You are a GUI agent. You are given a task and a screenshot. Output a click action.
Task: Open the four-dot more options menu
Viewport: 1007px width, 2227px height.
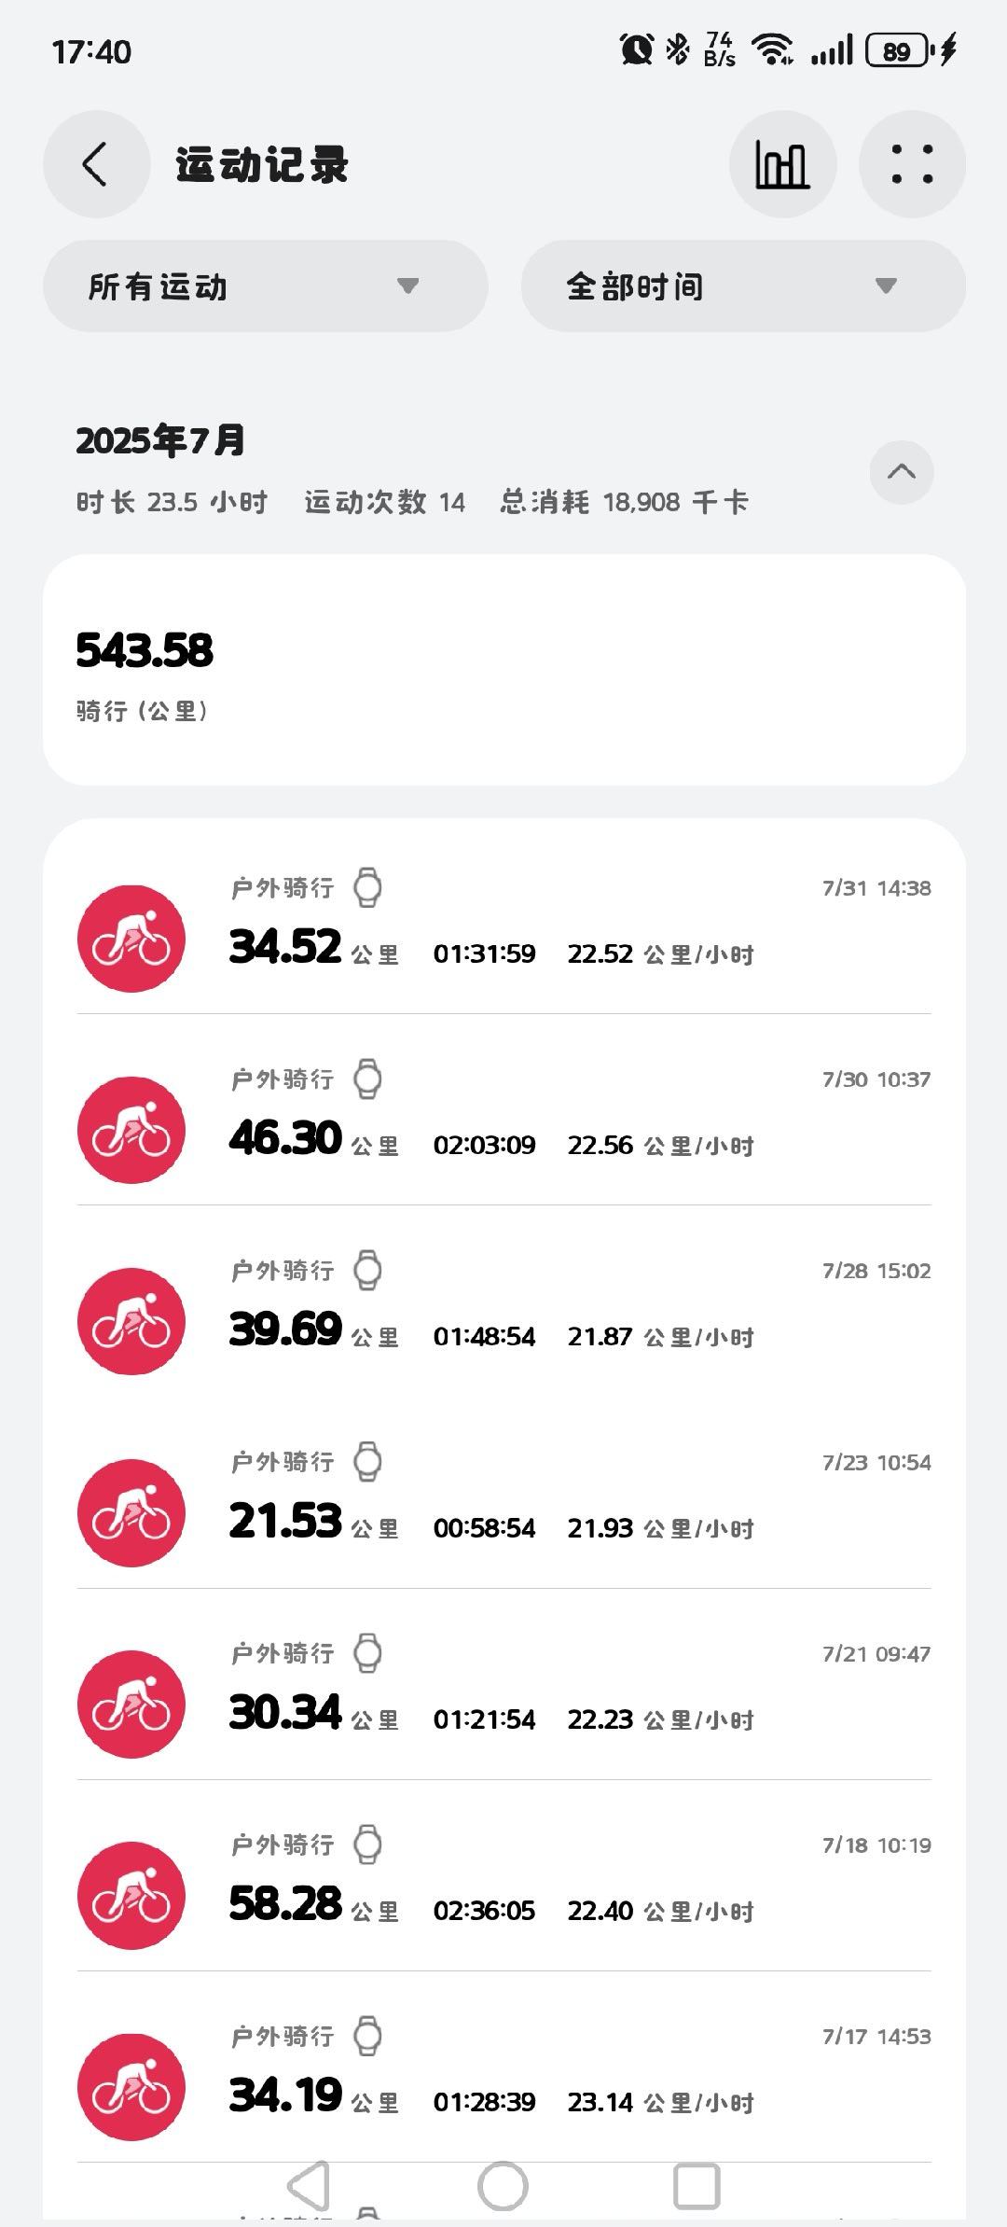click(x=912, y=165)
